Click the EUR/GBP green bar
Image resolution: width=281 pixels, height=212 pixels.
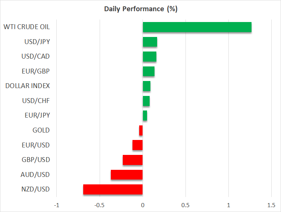[x=149, y=71]
